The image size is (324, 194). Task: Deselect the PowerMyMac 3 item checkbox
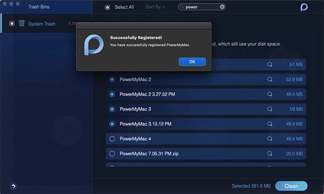coord(112,109)
